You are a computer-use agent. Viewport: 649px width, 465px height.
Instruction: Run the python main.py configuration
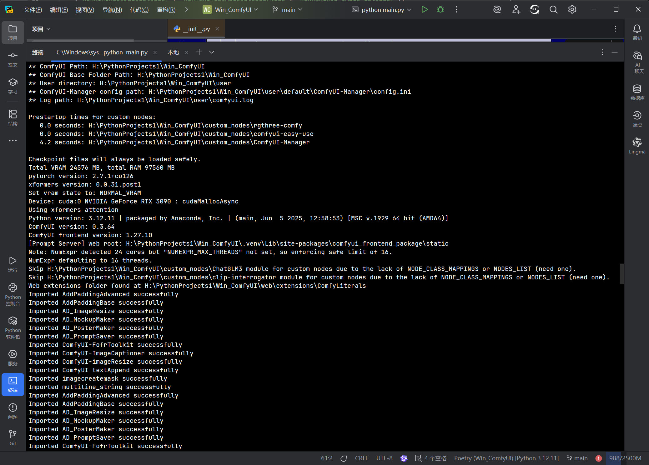pyautogui.click(x=424, y=9)
